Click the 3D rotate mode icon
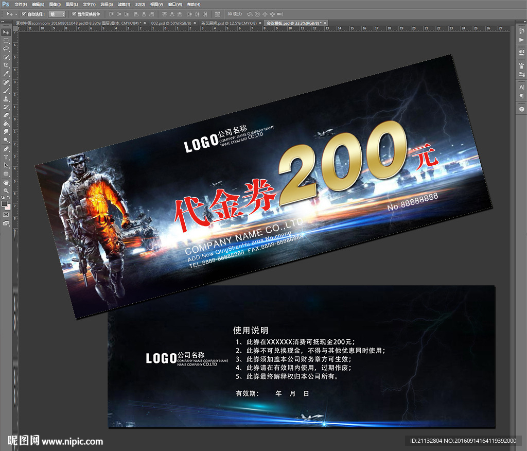The image size is (527, 451). pos(250,14)
